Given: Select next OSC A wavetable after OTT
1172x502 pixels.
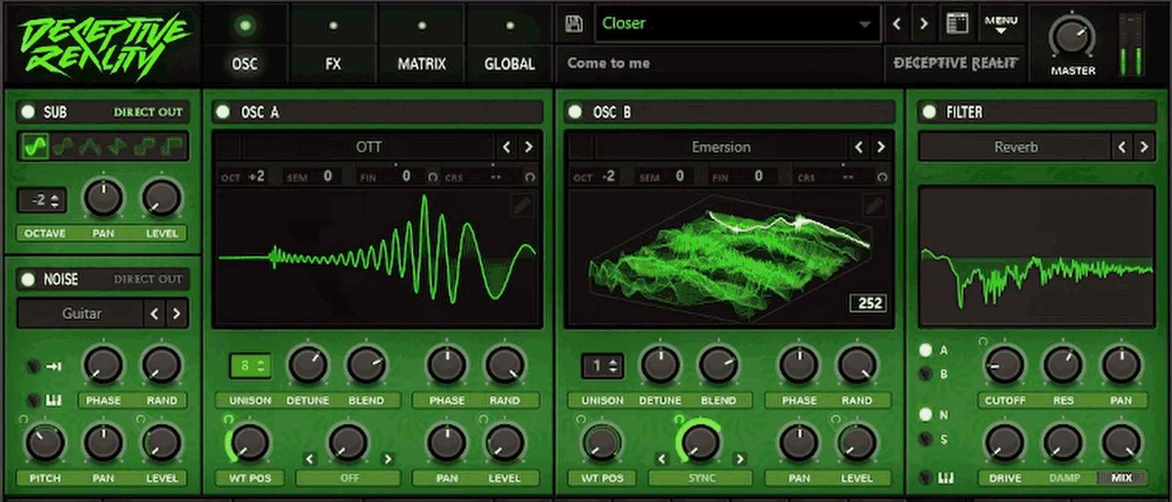Looking at the screenshot, I should (x=529, y=147).
